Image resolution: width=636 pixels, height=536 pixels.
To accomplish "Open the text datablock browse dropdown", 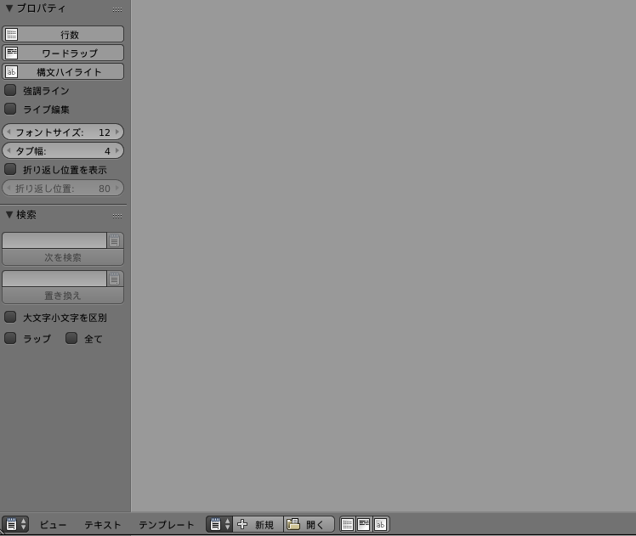I will coord(219,524).
